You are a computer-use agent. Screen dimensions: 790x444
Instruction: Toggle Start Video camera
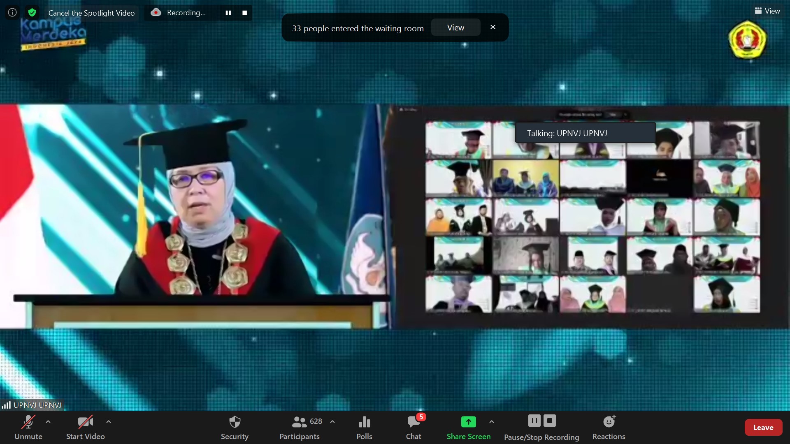(85, 427)
